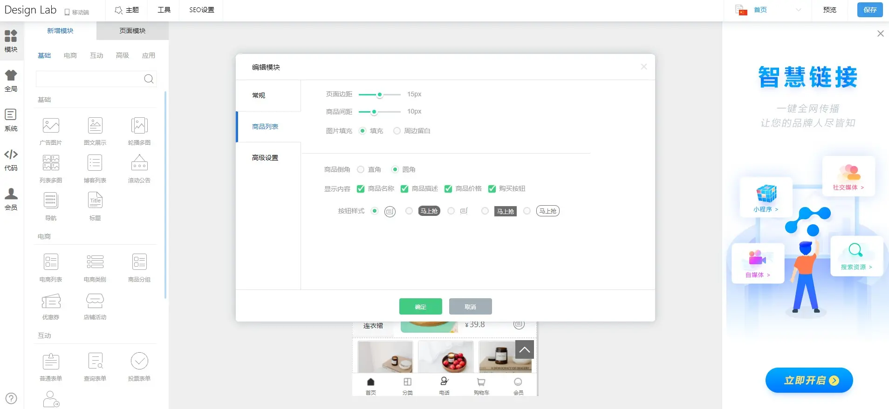Add the 查询表单 module

[x=95, y=367]
